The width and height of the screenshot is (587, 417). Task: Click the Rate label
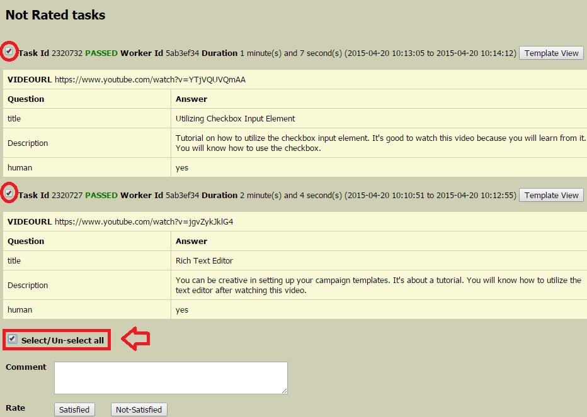[15, 408]
